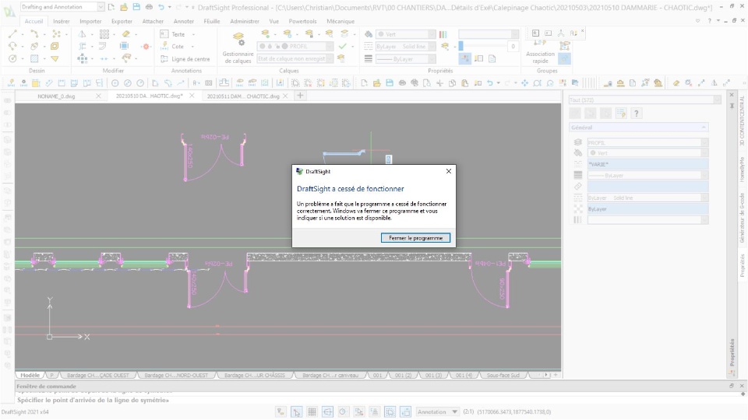Toggle the Grid display status bar button

click(312, 412)
